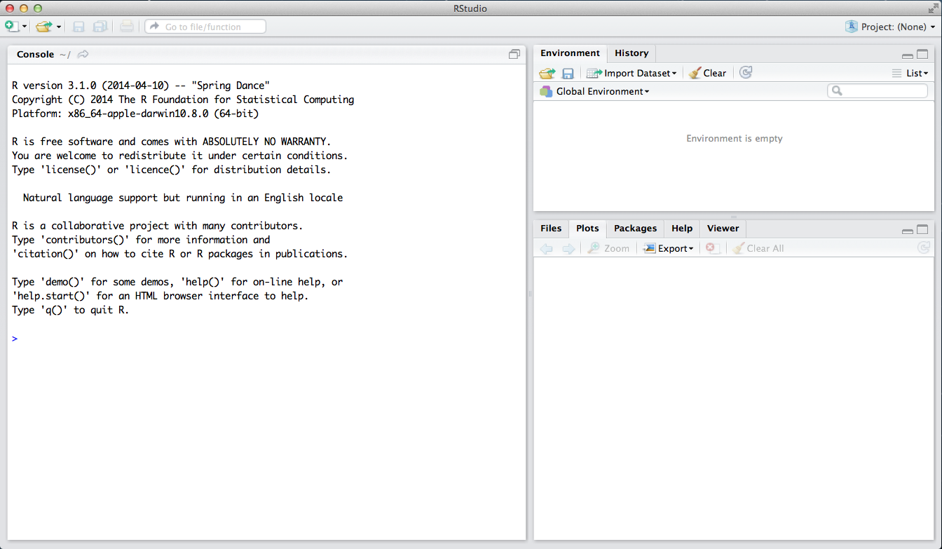Screen dimensions: 942x549
Task: Click the Save Workspace disk icon
Action: [568, 73]
